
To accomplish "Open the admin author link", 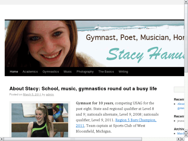I will point(50,94).
